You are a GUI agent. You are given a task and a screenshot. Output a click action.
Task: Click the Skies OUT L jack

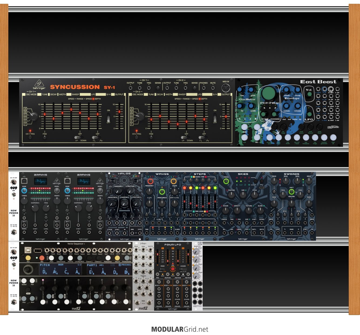[x=254, y=233]
